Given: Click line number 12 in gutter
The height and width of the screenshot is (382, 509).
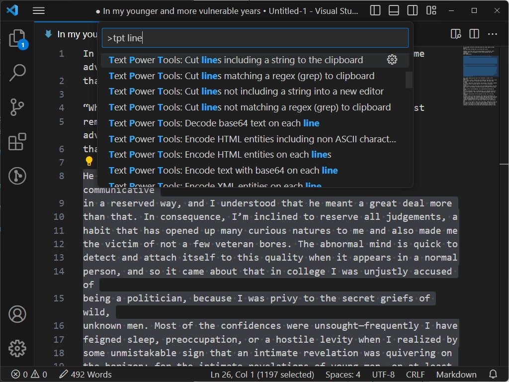Looking at the screenshot, I should 59,244.
